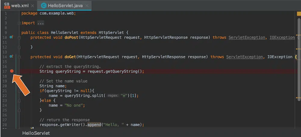Viewport: 301px width, 137px height.
Task: Click the yellow inspection indicator above the scrollbar
Action: pos(299,14)
